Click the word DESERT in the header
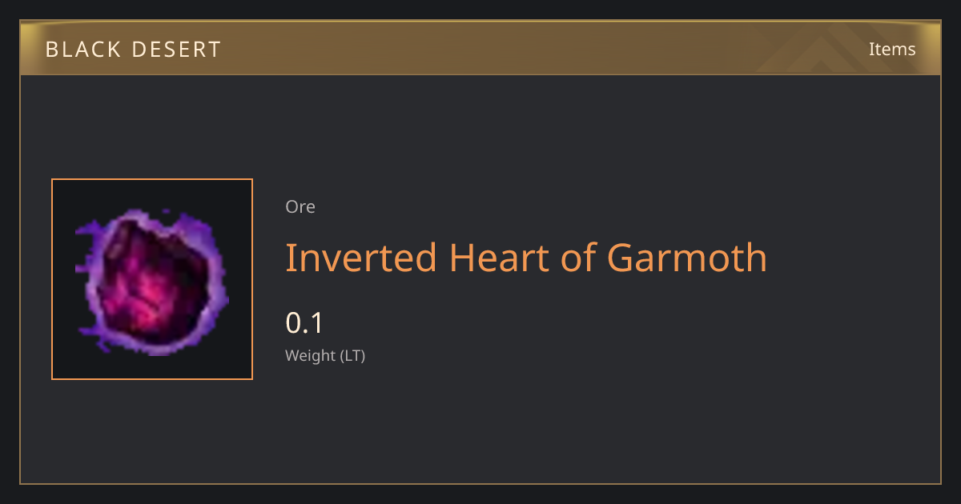This screenshot has width=961, height=504. coord(171,50)
